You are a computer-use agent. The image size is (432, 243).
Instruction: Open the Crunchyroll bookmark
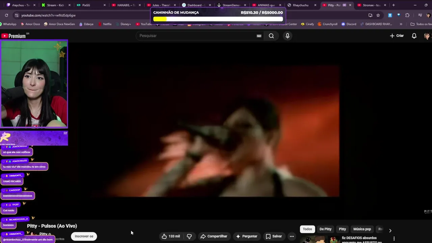click(x=327, y=24)
